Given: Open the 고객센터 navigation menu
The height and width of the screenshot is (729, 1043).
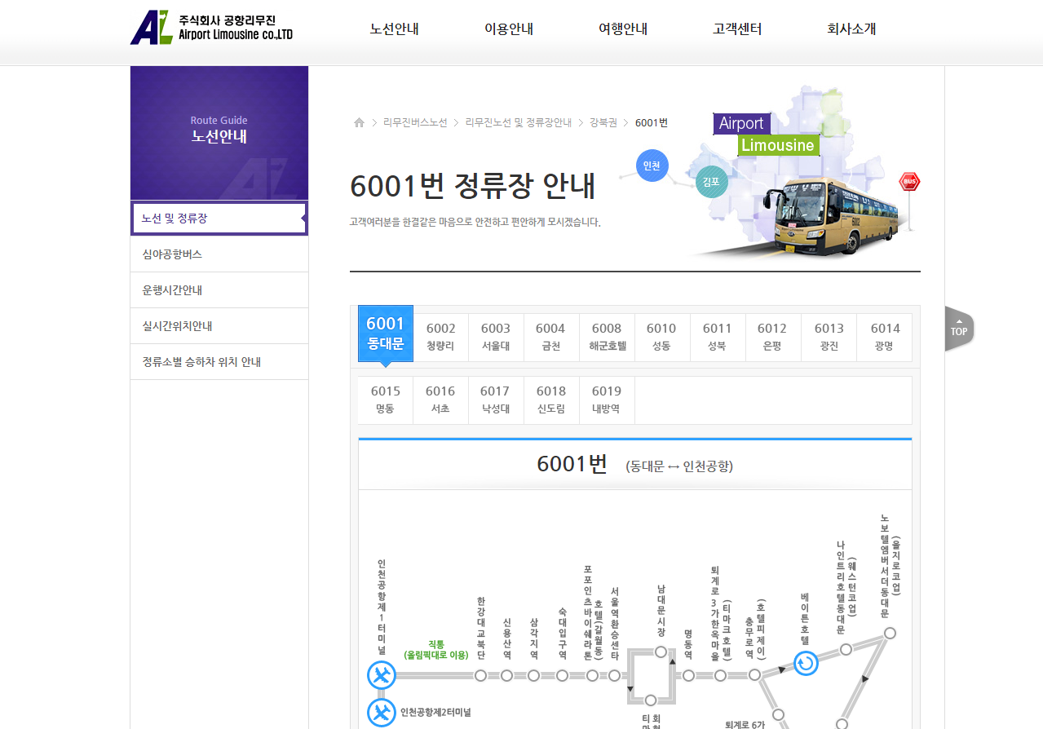Looking at the screenshot, I should pyautogui.click(x=736, y=28).
